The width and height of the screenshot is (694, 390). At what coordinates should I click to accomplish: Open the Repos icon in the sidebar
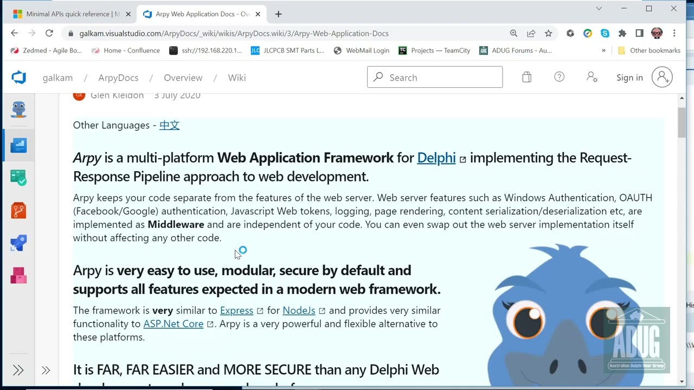tap(18, 210)
